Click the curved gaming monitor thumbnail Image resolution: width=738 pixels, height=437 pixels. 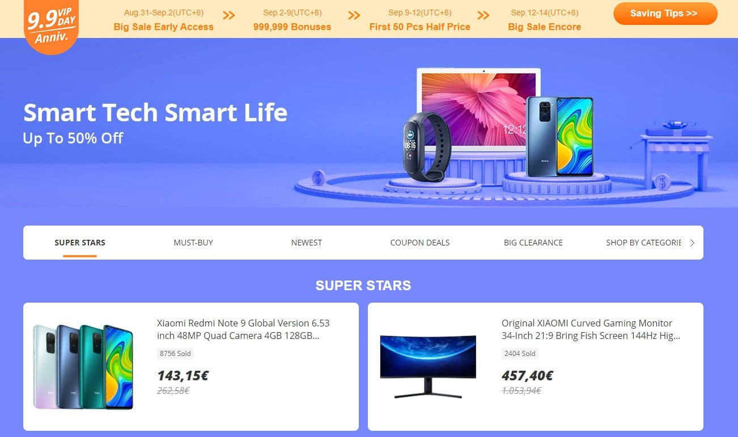click(x=428, y=366)
